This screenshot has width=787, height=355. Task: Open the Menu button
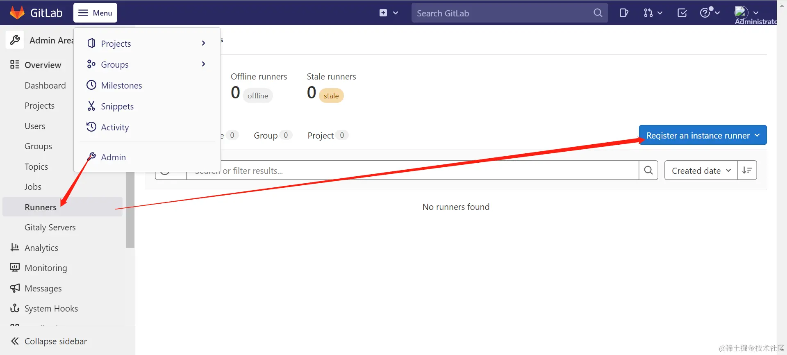pos(95,13)
